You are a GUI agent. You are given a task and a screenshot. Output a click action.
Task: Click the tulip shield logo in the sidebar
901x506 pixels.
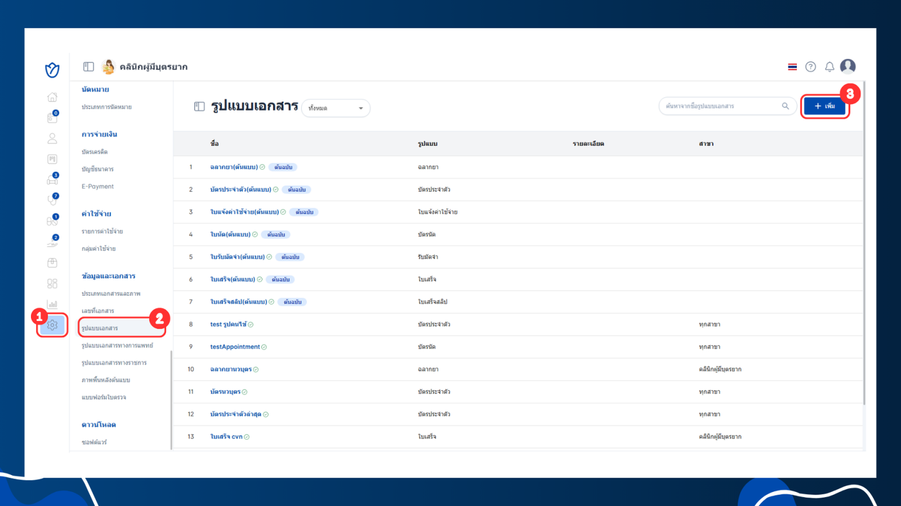pos(52,69)
